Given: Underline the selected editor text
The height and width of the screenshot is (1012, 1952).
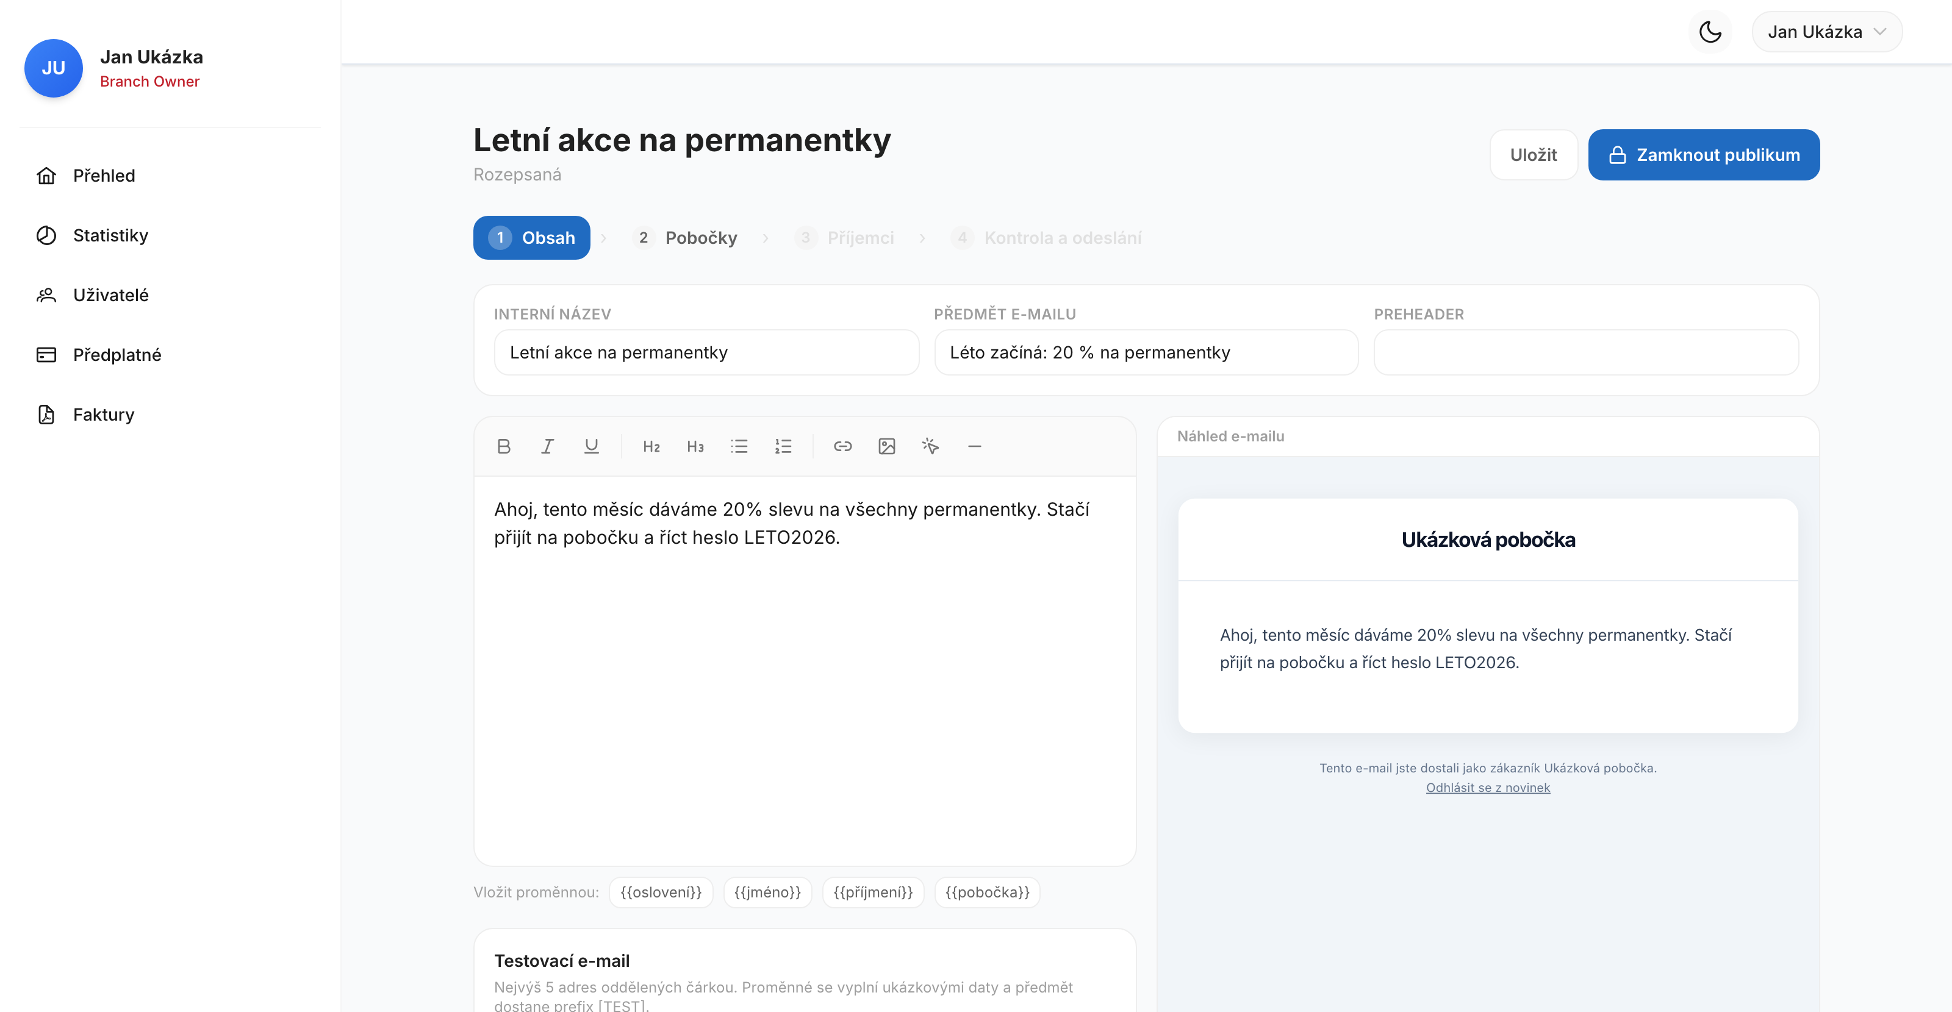Looking at the screenshot, I should [591, 446].
